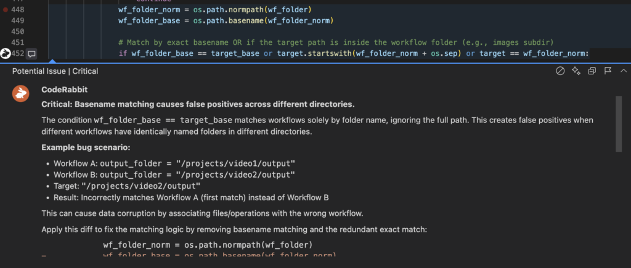
Task: Click the comment bubble icon at line 452
Action: (31, 53)
